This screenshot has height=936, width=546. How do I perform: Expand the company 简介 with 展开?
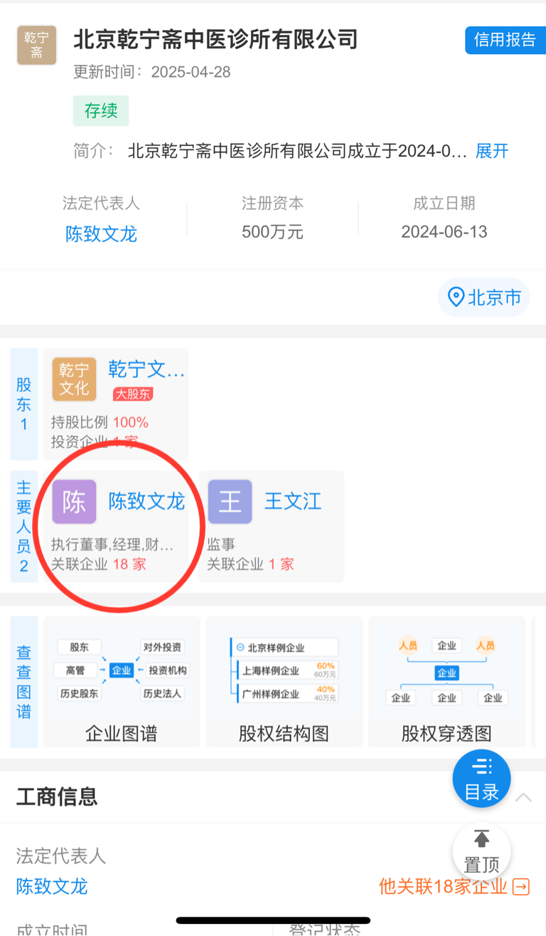492,151
